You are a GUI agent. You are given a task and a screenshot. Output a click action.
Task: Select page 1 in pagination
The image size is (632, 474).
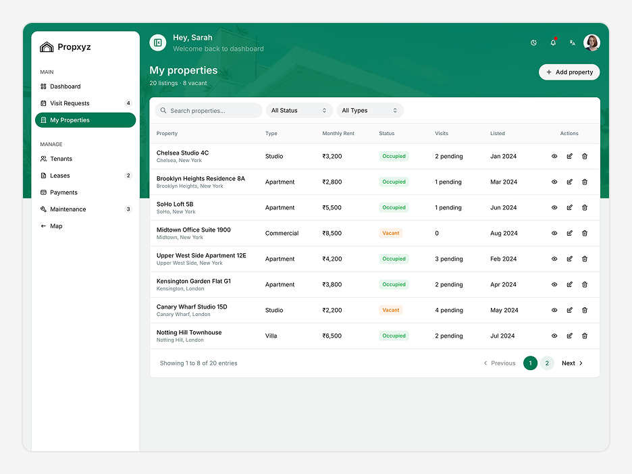click(x=531, y=363)
